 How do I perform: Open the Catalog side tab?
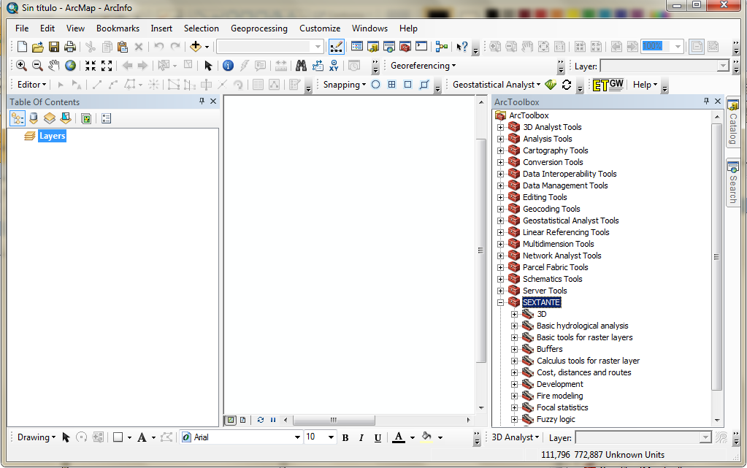click(x=732, y=123)
